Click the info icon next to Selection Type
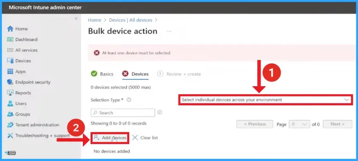This screenshot has height=161, width=358. [x=129, y=100]
